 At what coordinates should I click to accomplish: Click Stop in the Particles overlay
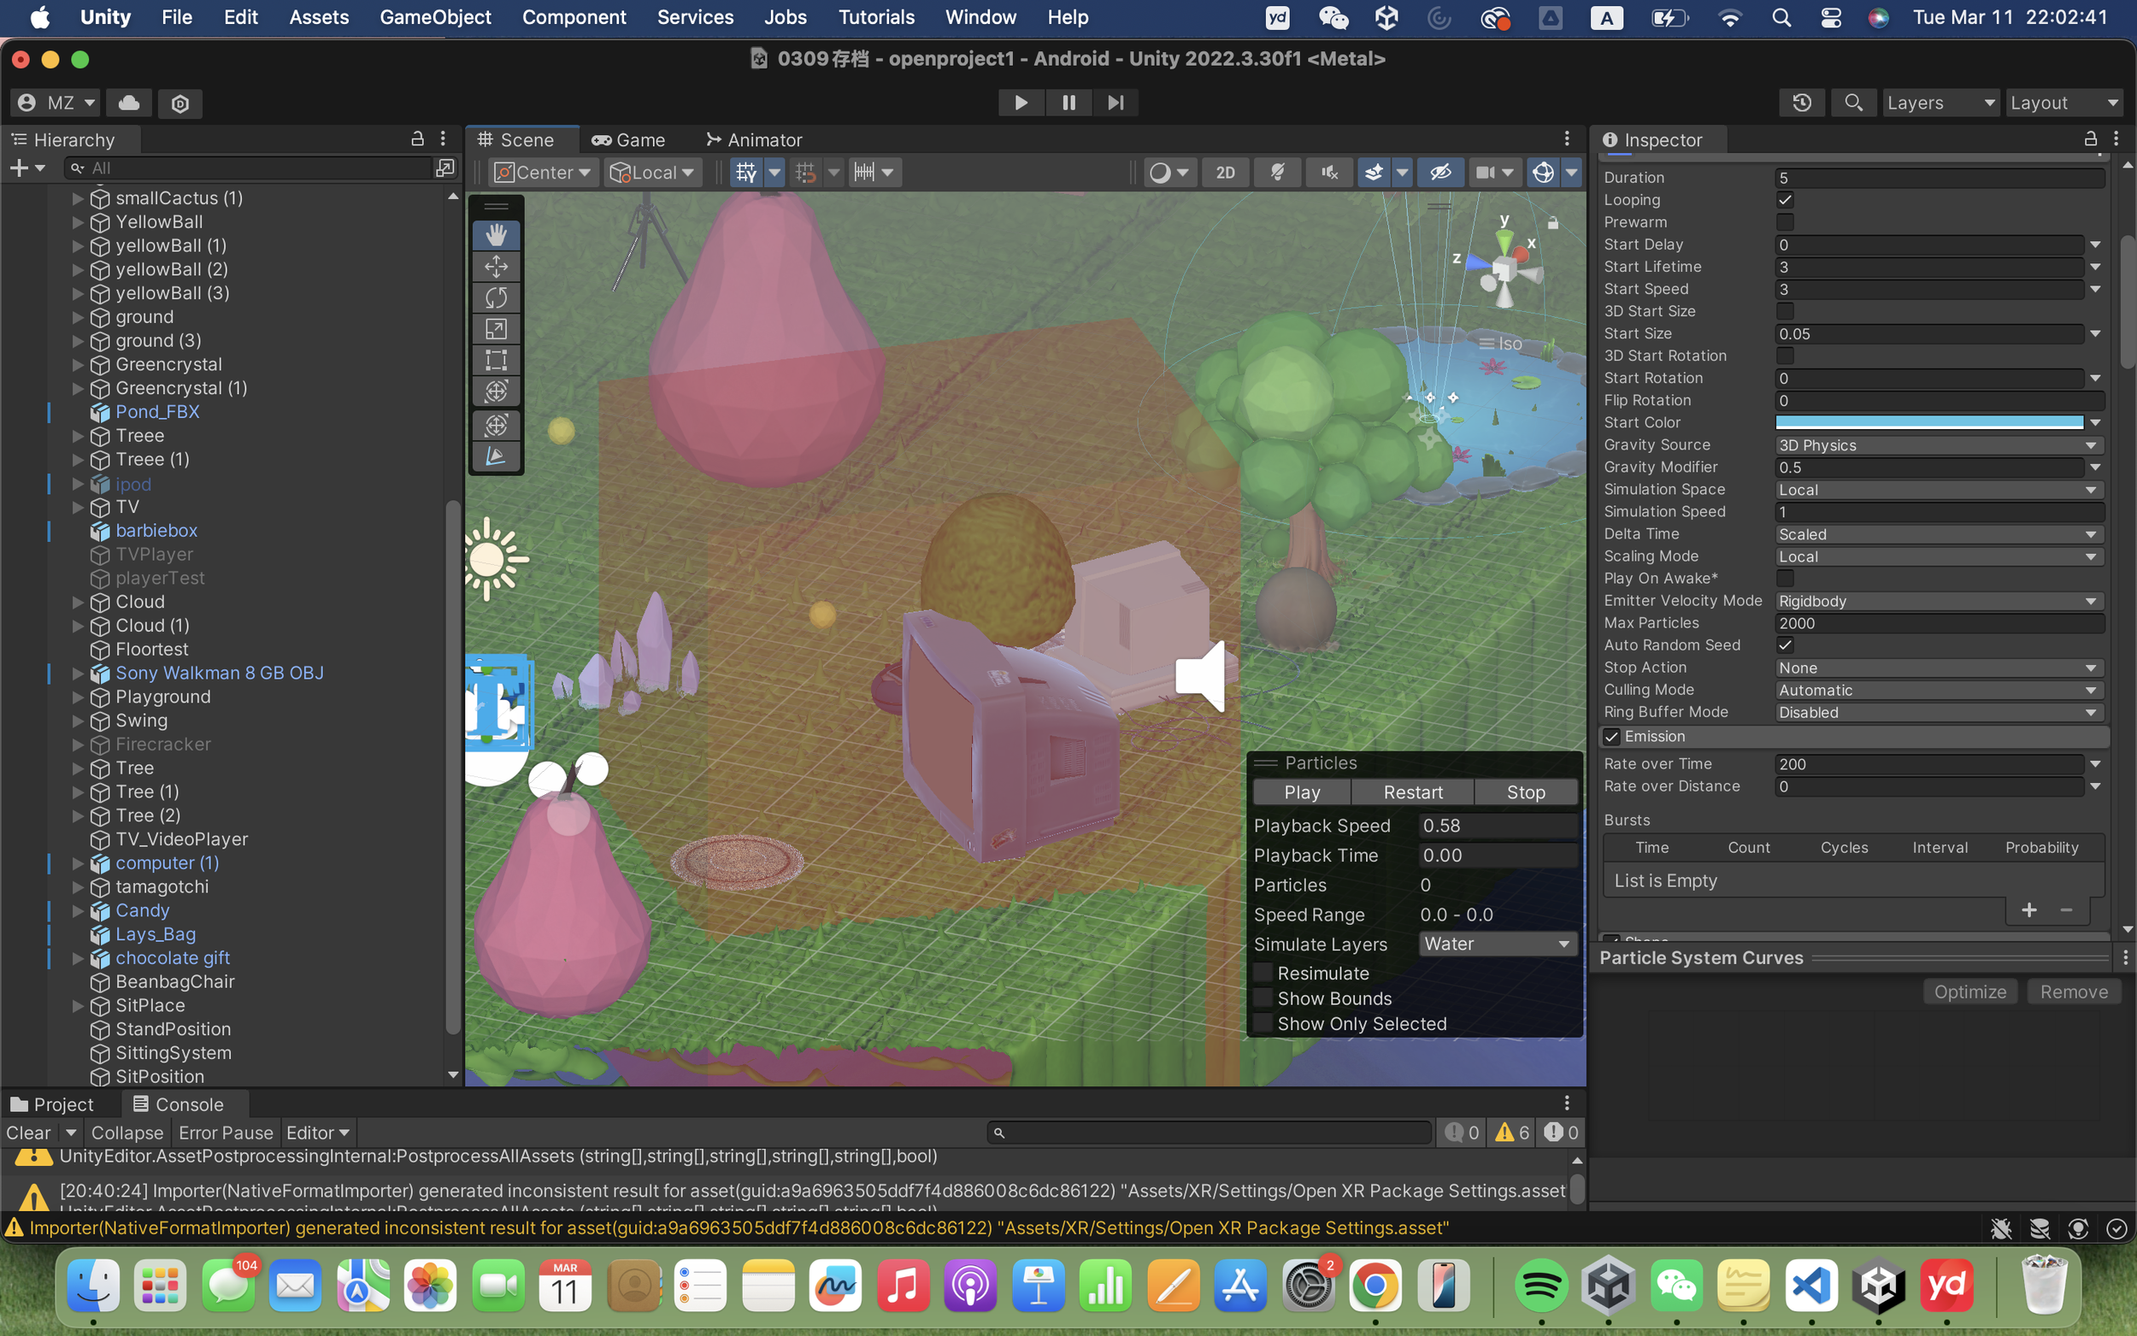(x=1526, y=792)
